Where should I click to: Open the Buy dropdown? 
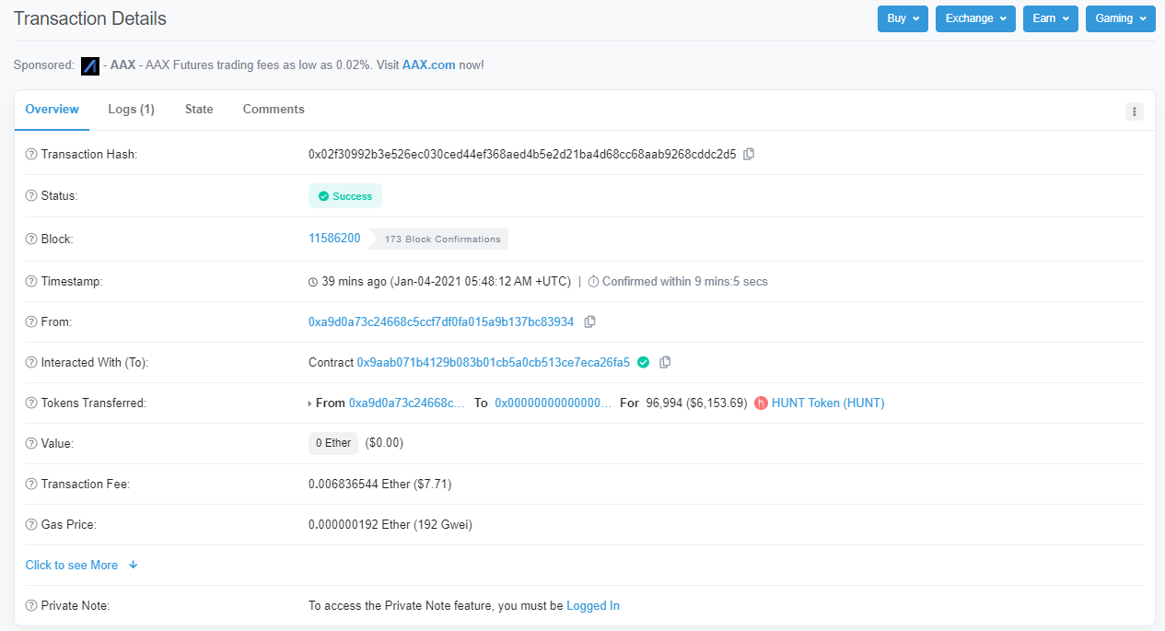(903, 18)
